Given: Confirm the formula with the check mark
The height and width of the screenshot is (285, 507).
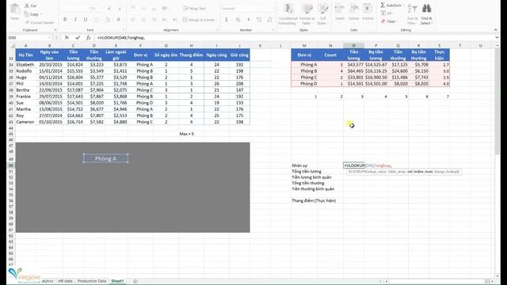Looking at the screenshot, I should pos(78,38).
